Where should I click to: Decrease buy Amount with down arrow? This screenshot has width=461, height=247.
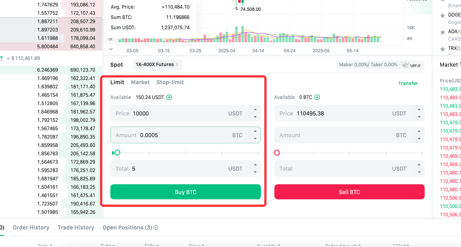tap(255, 139)
